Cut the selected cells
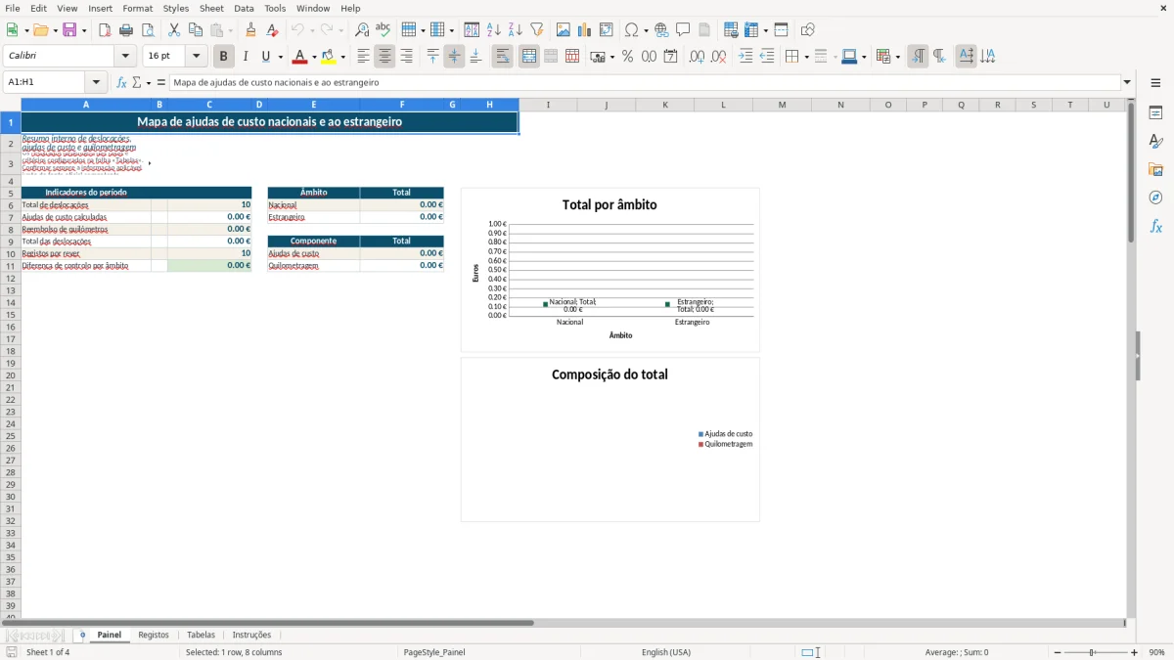This screenshot has width=1174, height=660. [x=174, y=30]
